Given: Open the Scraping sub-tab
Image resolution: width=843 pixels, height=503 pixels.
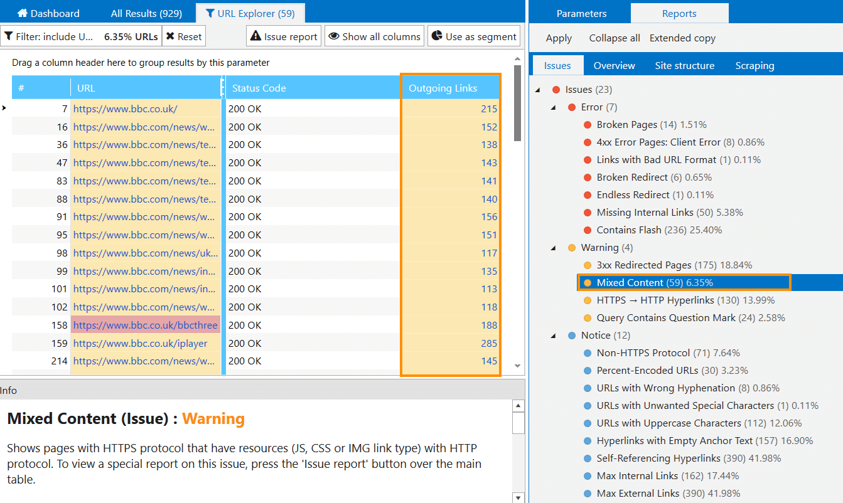Looking at the screenshot, I should tap(754, 65).
